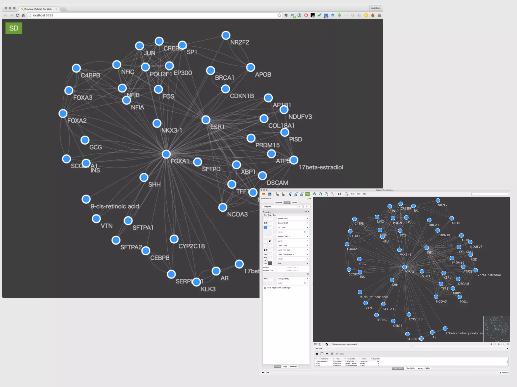Click the Save session disk icon

[x=270, y=194]
